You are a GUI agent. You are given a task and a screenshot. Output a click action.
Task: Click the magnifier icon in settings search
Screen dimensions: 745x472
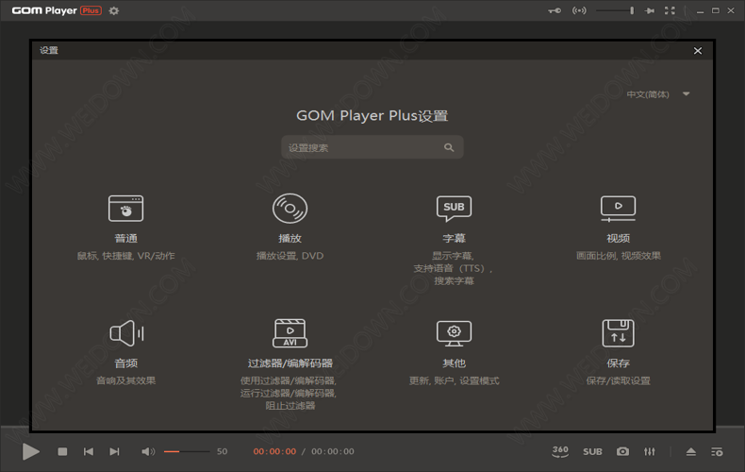[x=449, y=147]
